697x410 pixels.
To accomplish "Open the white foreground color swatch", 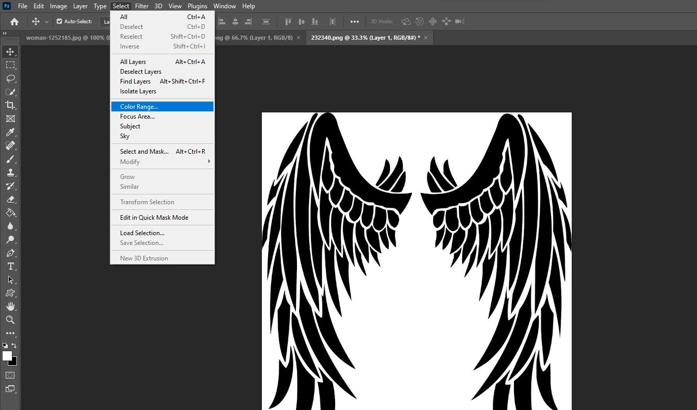I will click(7, 356).
